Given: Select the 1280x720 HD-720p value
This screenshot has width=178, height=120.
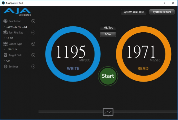Looking at the screenshot, I should 17,27.
